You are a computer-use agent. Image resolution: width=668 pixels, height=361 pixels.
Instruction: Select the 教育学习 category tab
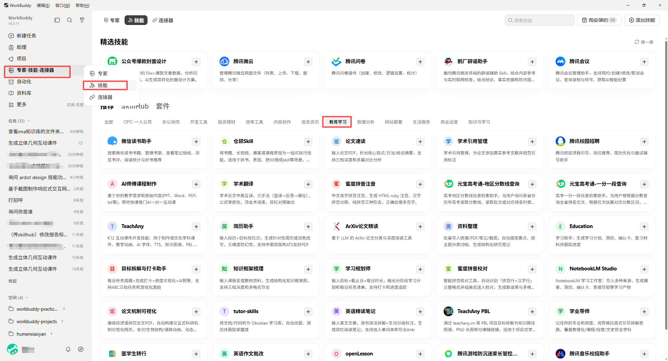[337, 122]
